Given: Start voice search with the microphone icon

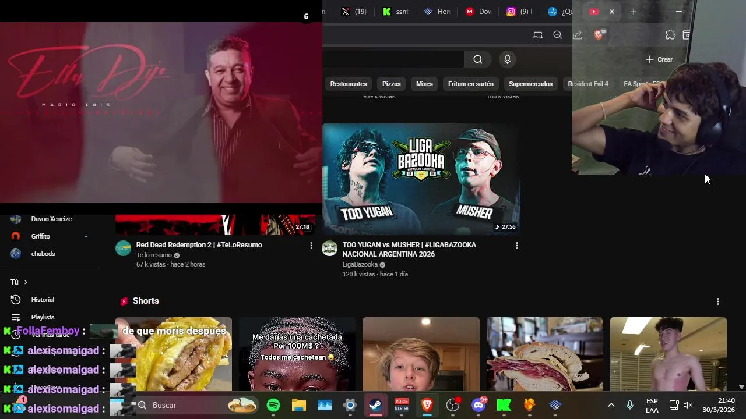Looking at the screenshot, I should tap(508, 59).
